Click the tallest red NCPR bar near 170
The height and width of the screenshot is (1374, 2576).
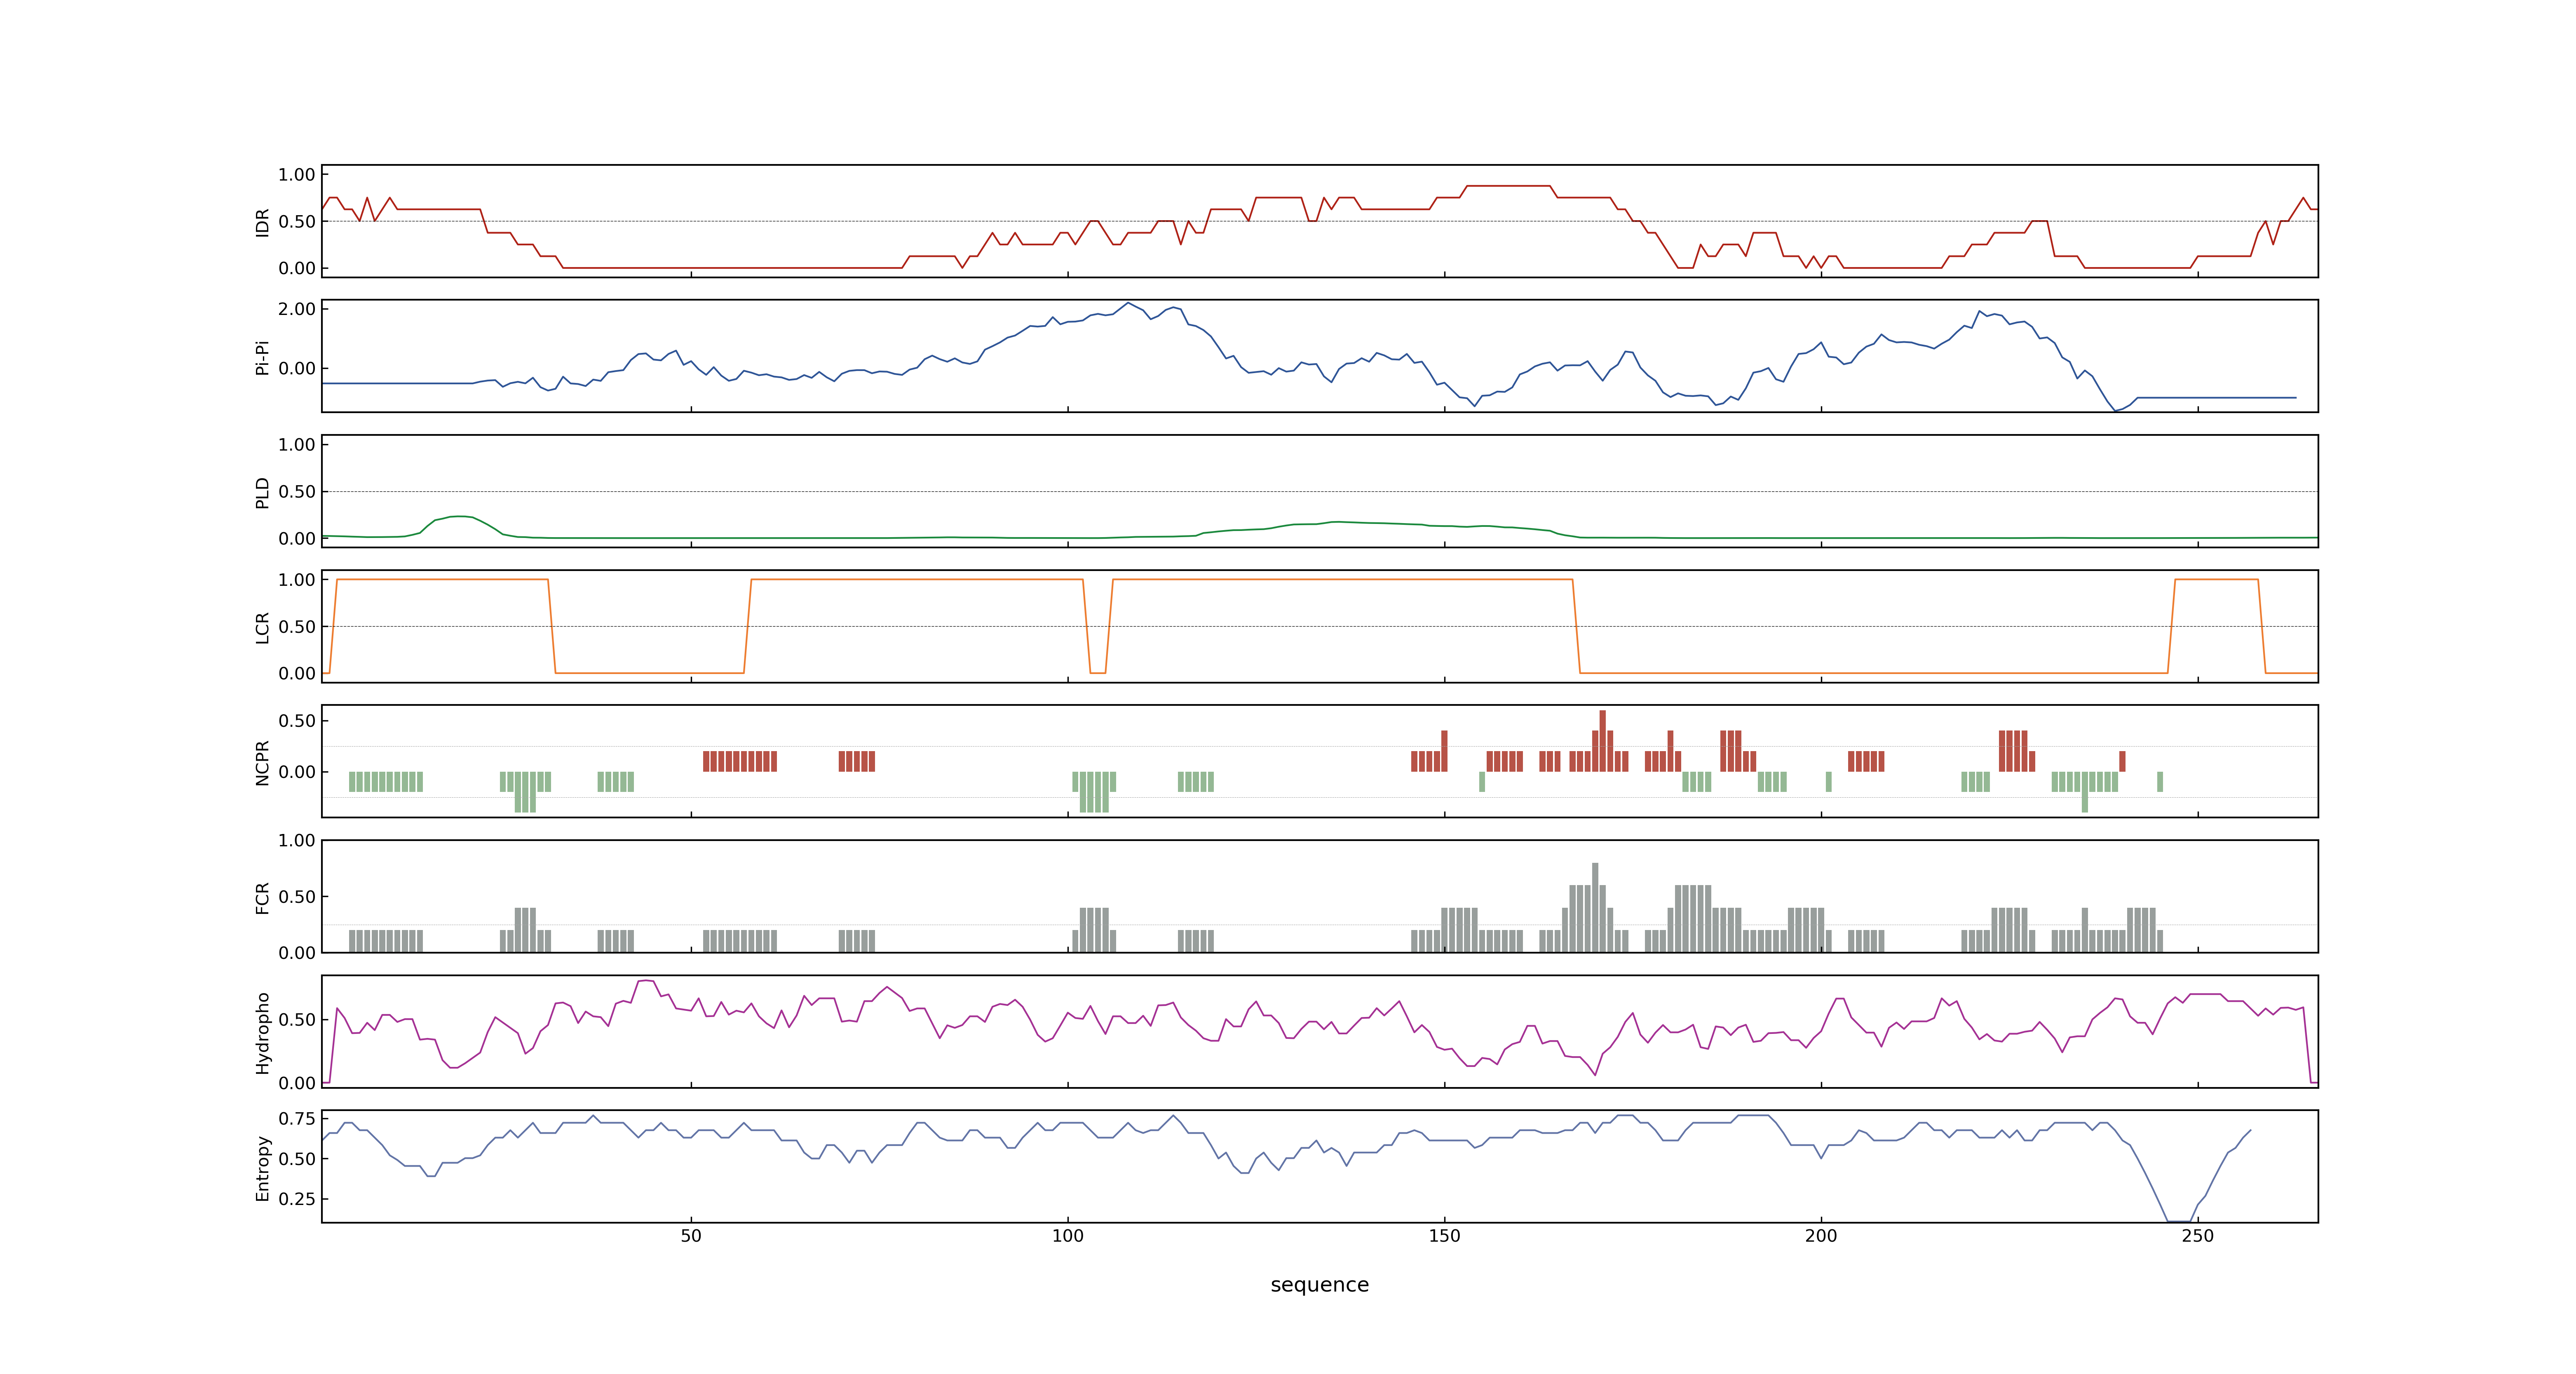coord(1602,741)
